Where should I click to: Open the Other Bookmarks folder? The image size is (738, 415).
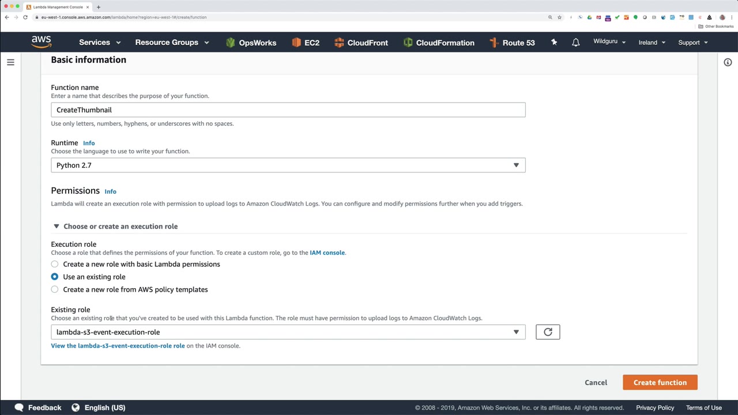(x=716, y=27)
